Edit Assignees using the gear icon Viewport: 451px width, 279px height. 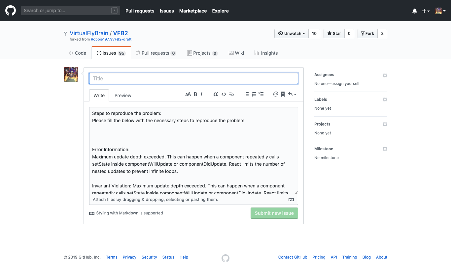pos(385,75)
